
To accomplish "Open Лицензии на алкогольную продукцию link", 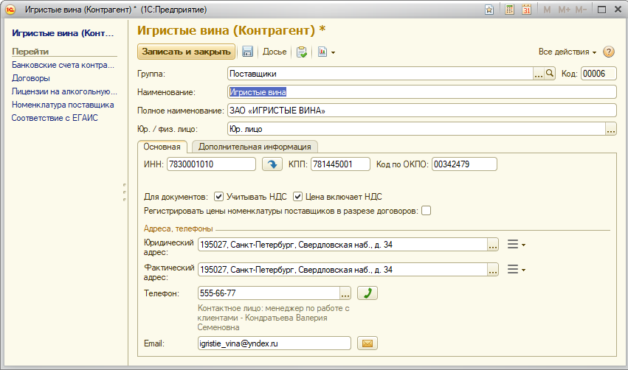I will pos(64,91).
